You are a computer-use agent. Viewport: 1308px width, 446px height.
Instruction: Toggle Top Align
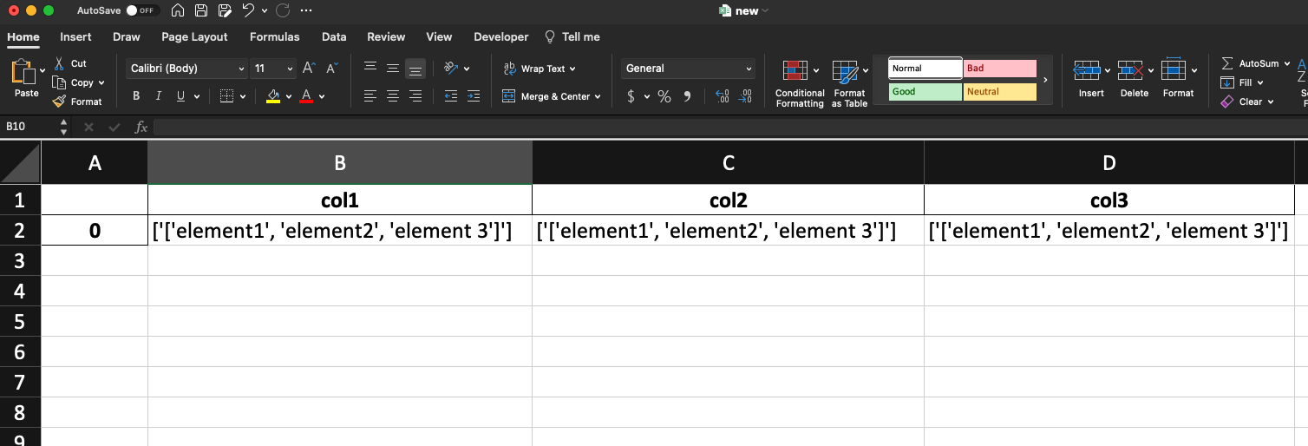pos(370,68)
